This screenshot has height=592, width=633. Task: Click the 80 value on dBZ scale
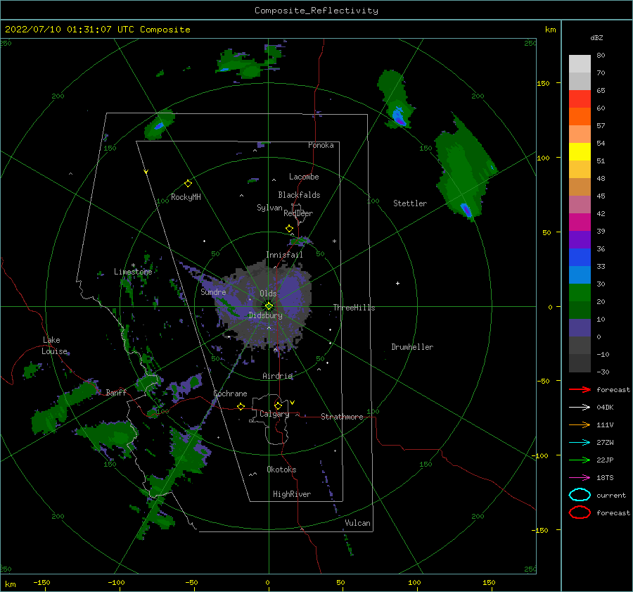pyautogui.click(x=601, y=55)
